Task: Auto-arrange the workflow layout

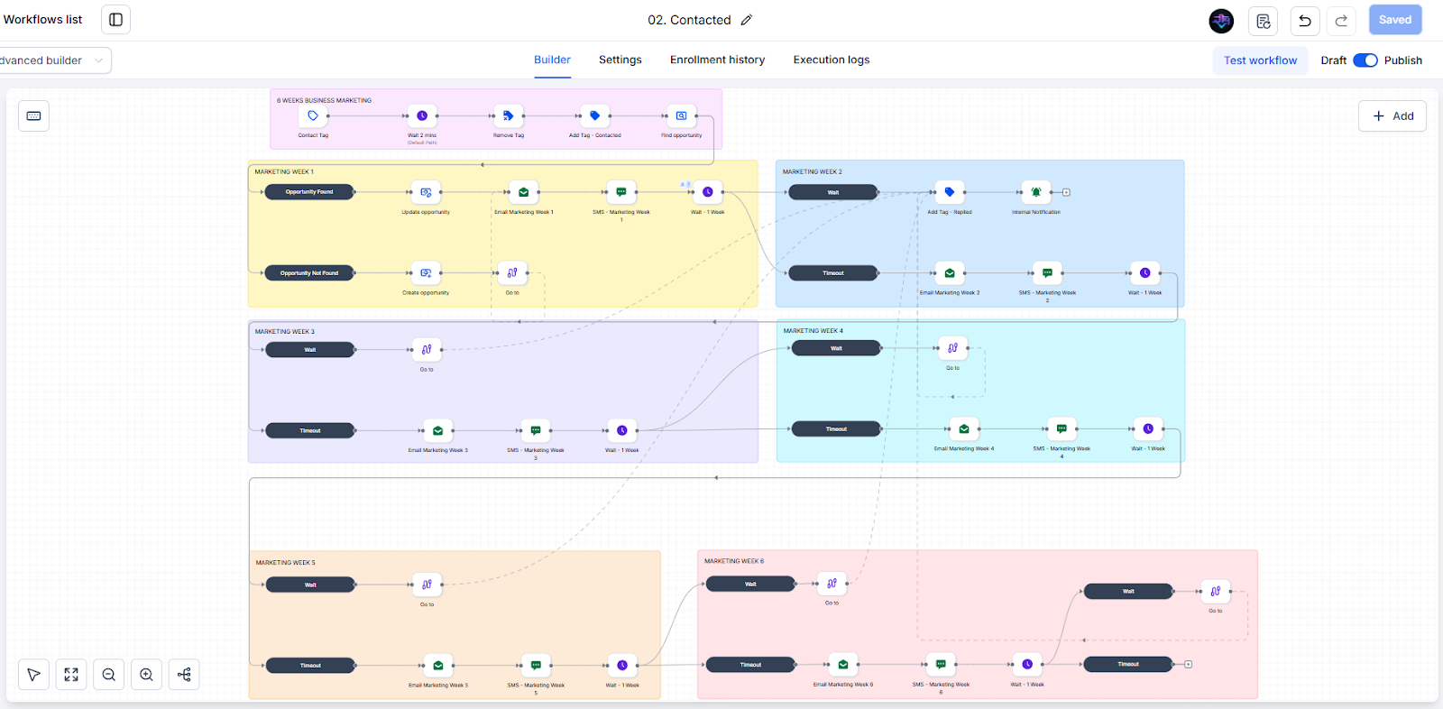Action: pos(184,675)
